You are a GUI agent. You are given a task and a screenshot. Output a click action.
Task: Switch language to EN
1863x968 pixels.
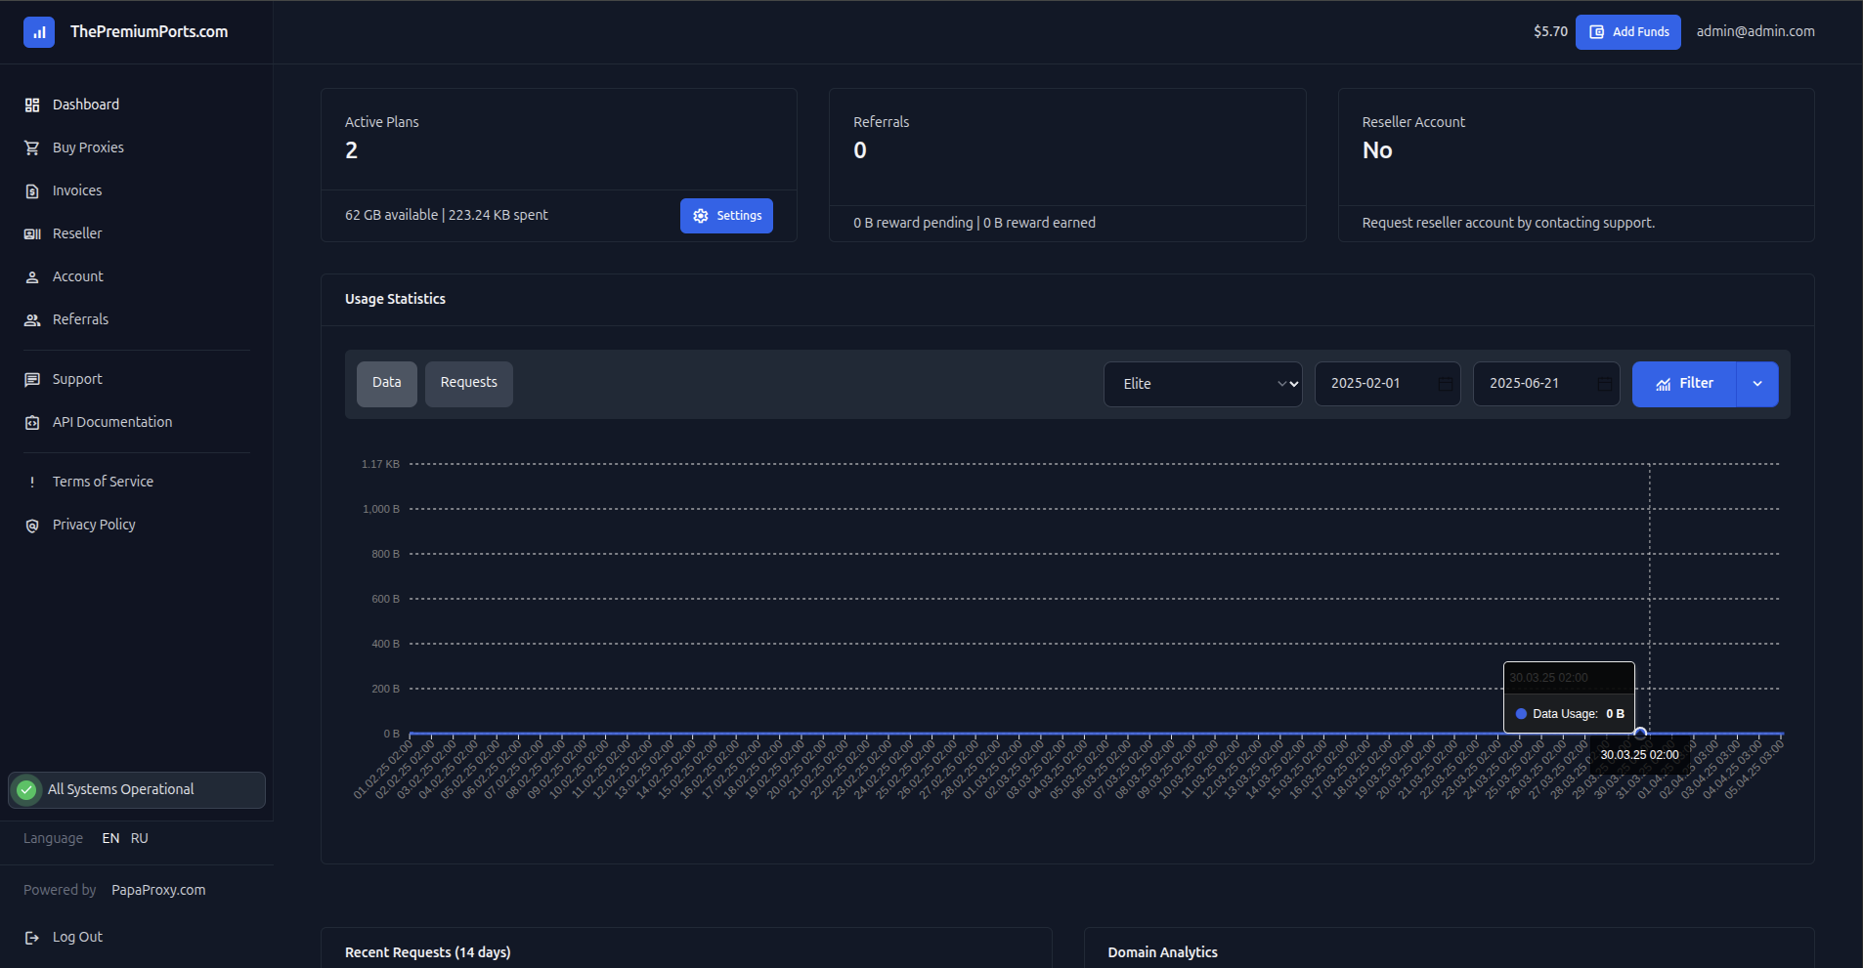point(110,838)
